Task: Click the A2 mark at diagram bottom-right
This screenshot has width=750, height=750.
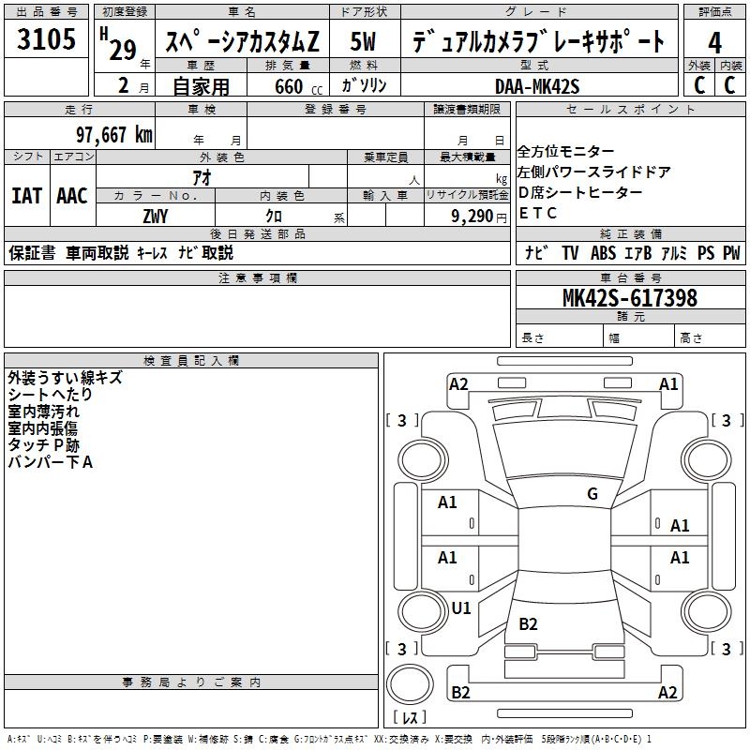Action: (x=667, y=693)
